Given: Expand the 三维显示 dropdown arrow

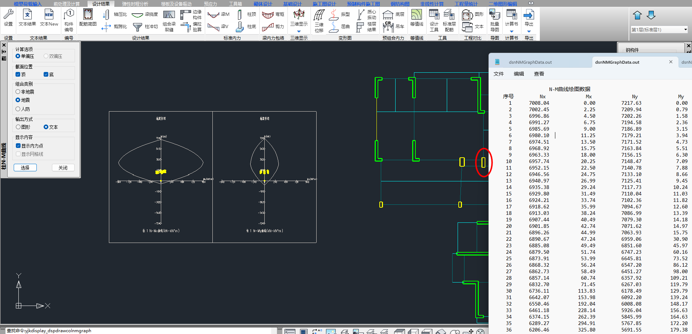Looking at the screenshot, I should click(x=299, y=31).
